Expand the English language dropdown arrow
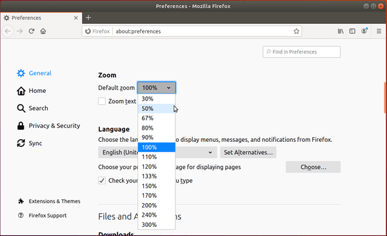The image size is (387, 236). pyautogui.click(x=210, y=152)
